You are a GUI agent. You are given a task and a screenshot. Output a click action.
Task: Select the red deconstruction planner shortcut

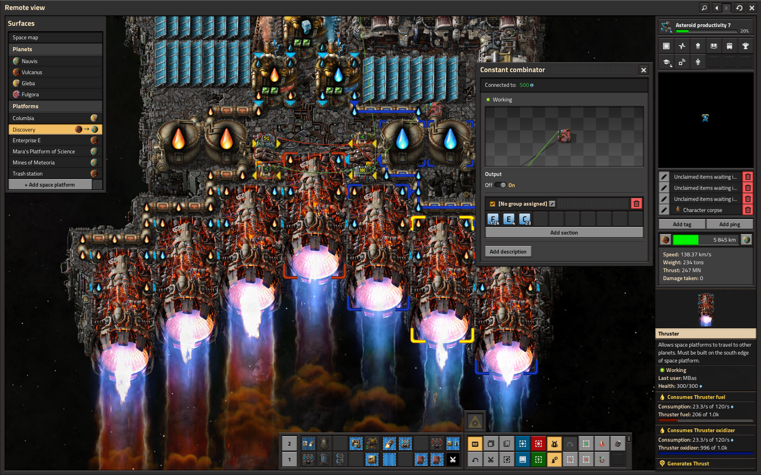[538, 444]
